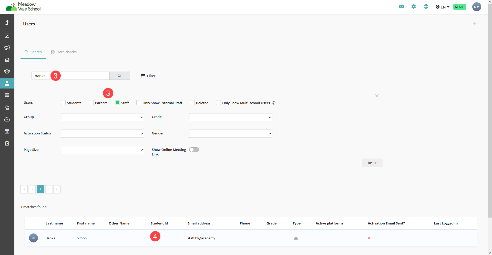
Task: Open the sidebar calendar icon
Action: [x=7, y=131]
